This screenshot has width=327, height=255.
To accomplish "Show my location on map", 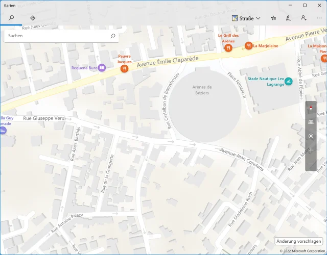I will coord(311,136).
